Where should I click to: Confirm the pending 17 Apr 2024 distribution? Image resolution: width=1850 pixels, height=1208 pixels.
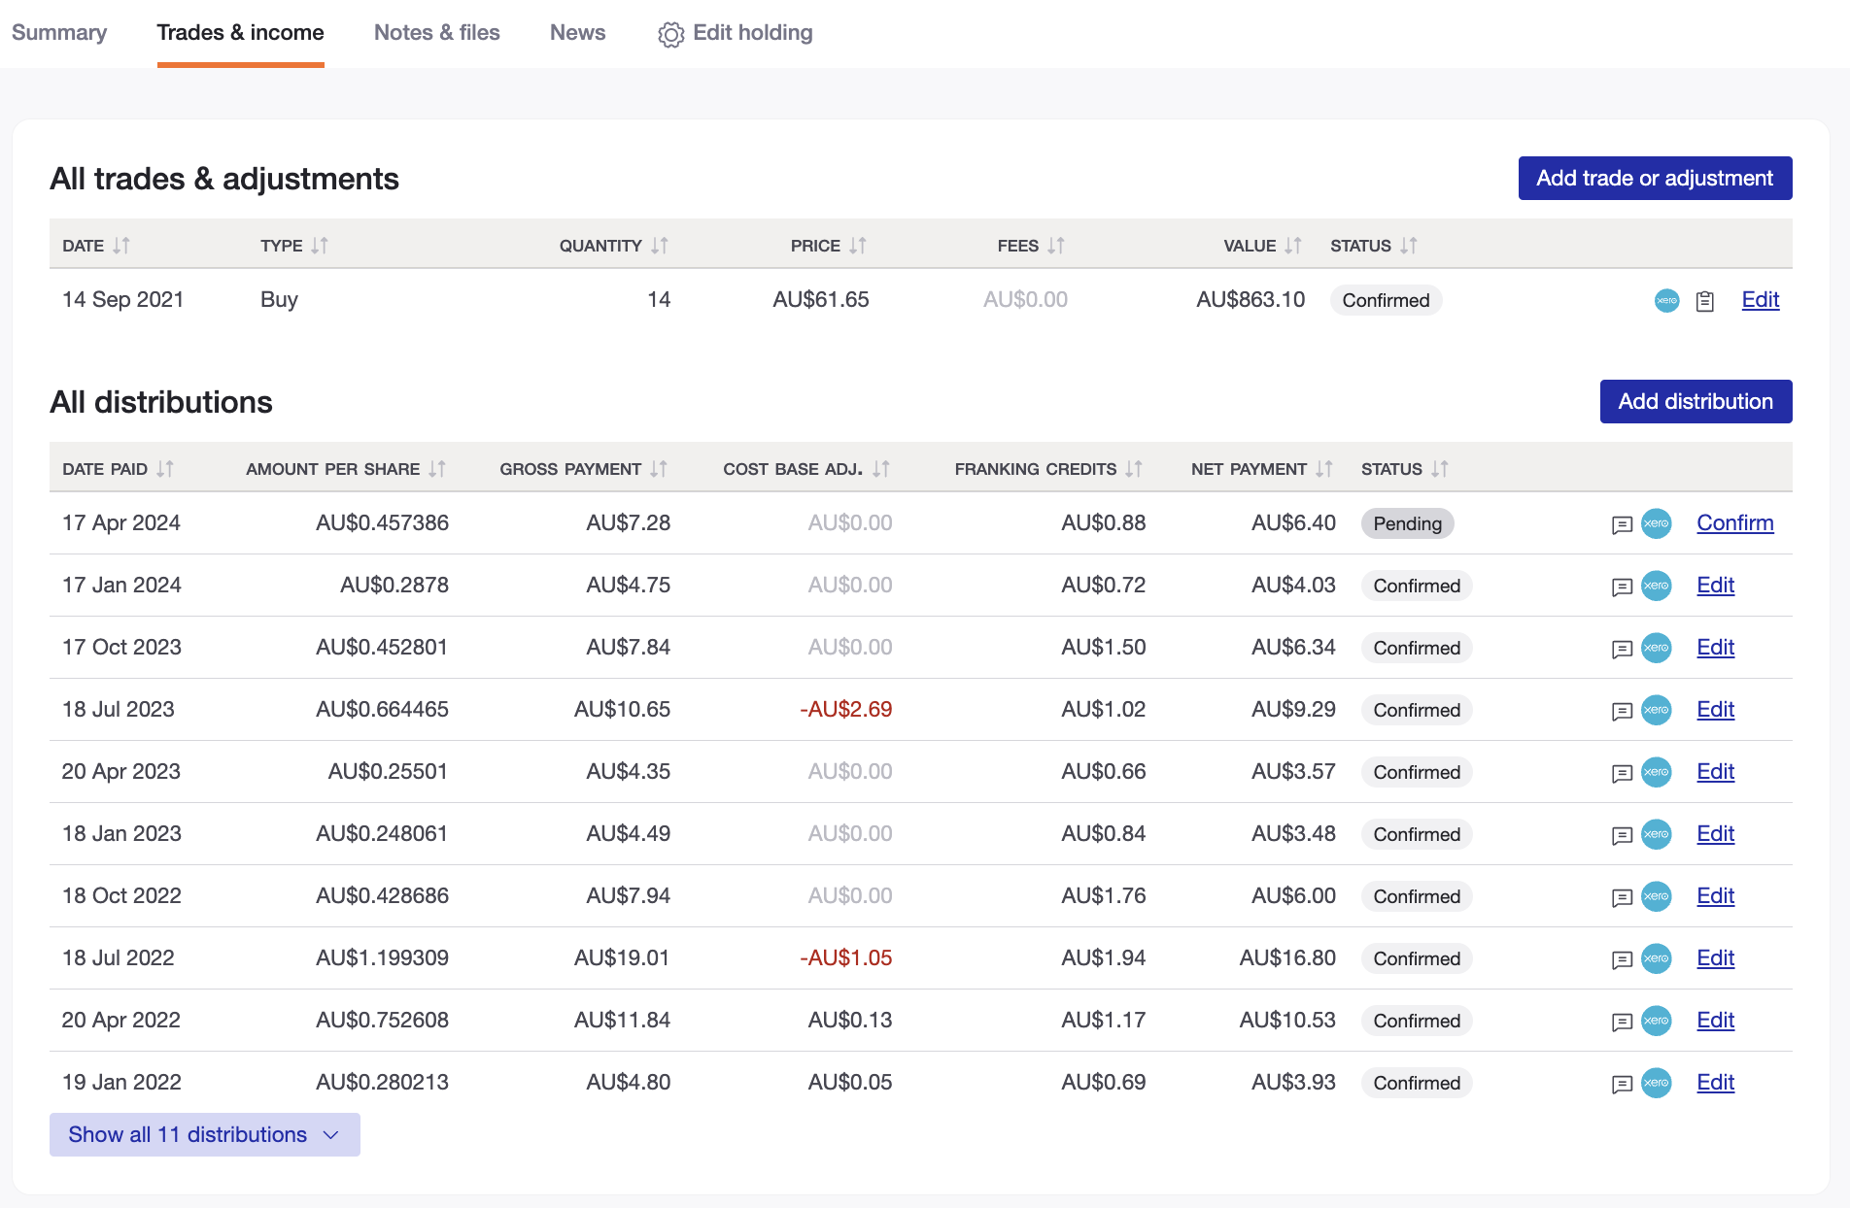tap(1735, 523)
